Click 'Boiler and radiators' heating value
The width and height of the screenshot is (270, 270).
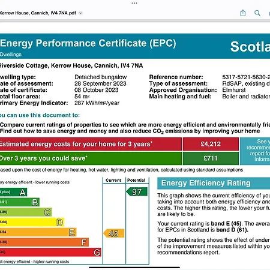[x=246, y=97]
